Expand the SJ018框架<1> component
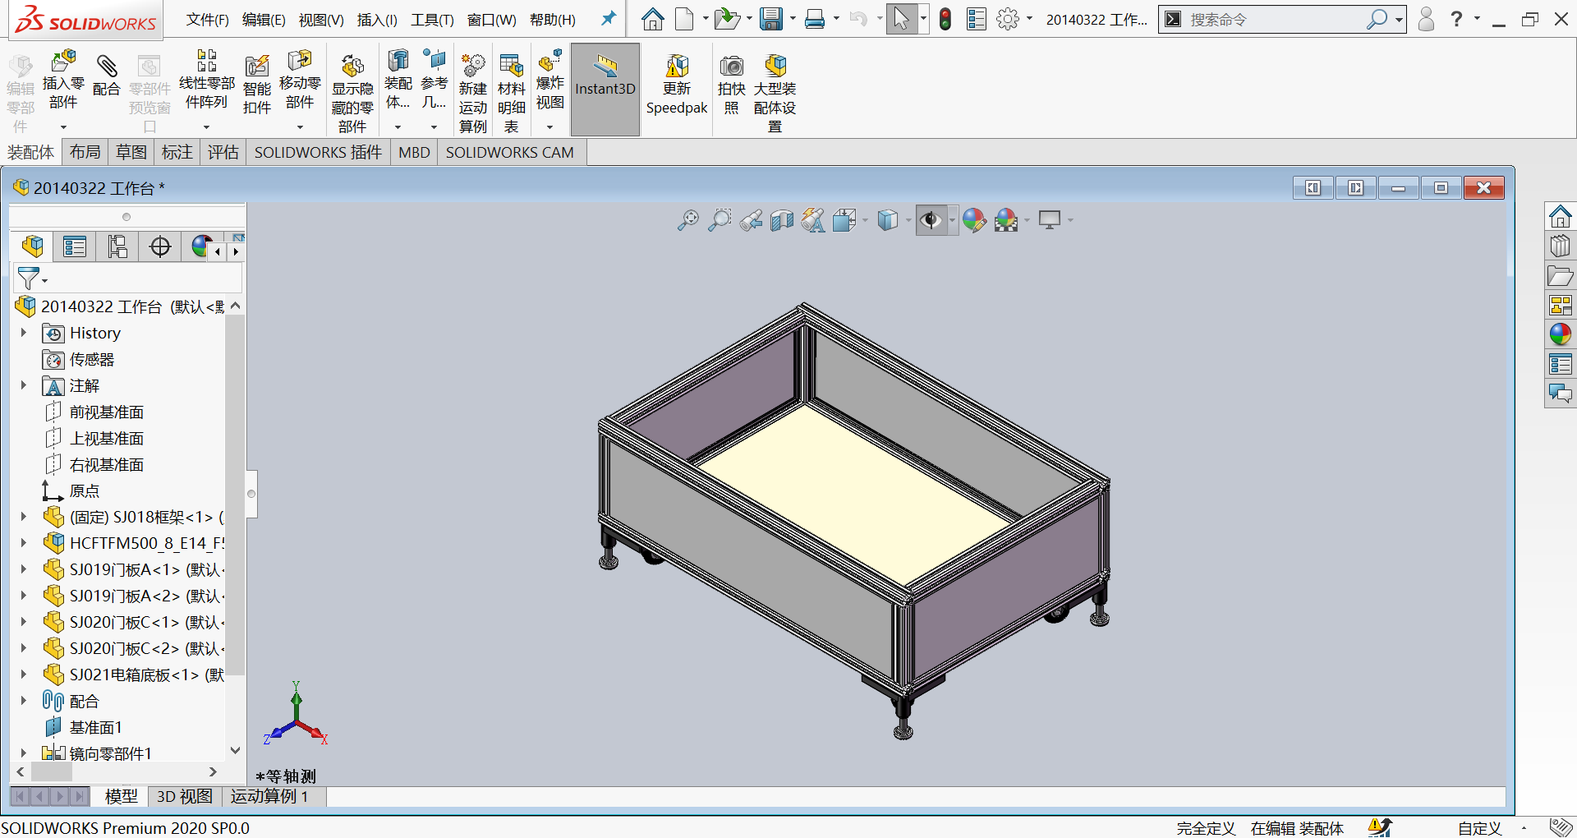Viewport: 1577px width, 838px height. (24, 517)
